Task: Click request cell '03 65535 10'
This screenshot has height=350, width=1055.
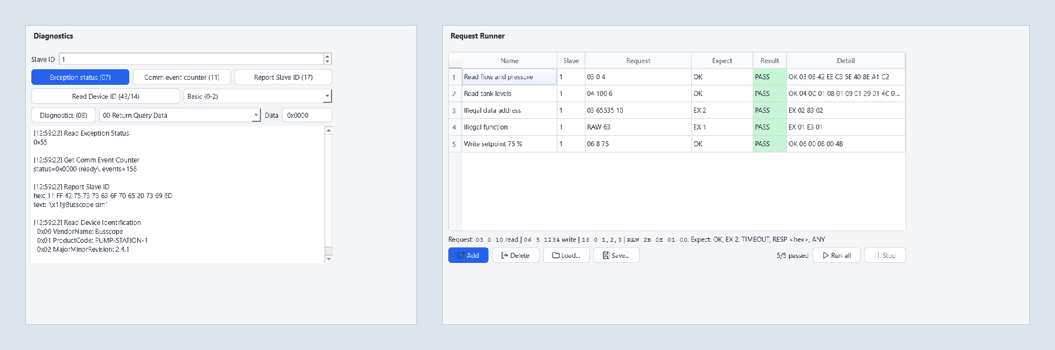Action: pyautogui.click(x=638, y=111)
